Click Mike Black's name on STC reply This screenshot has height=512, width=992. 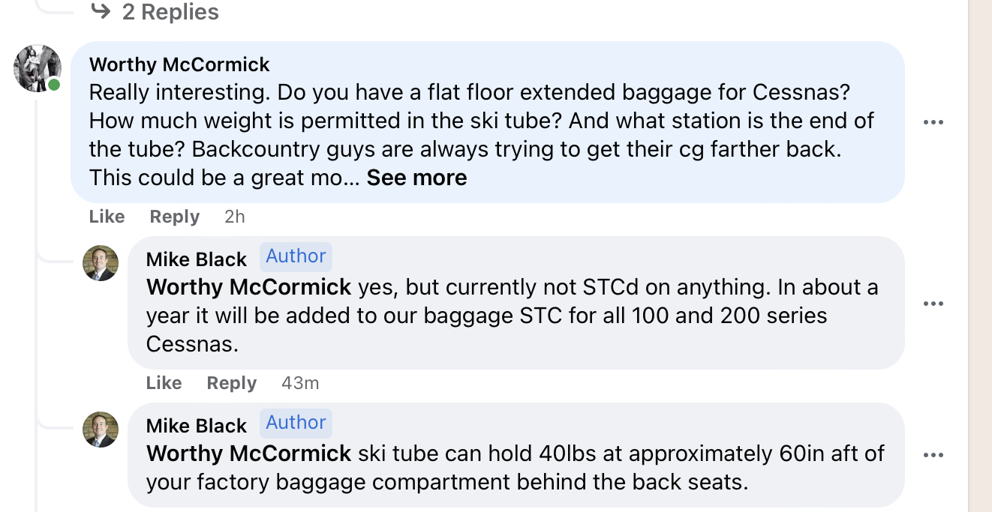[x=196, y=259]
